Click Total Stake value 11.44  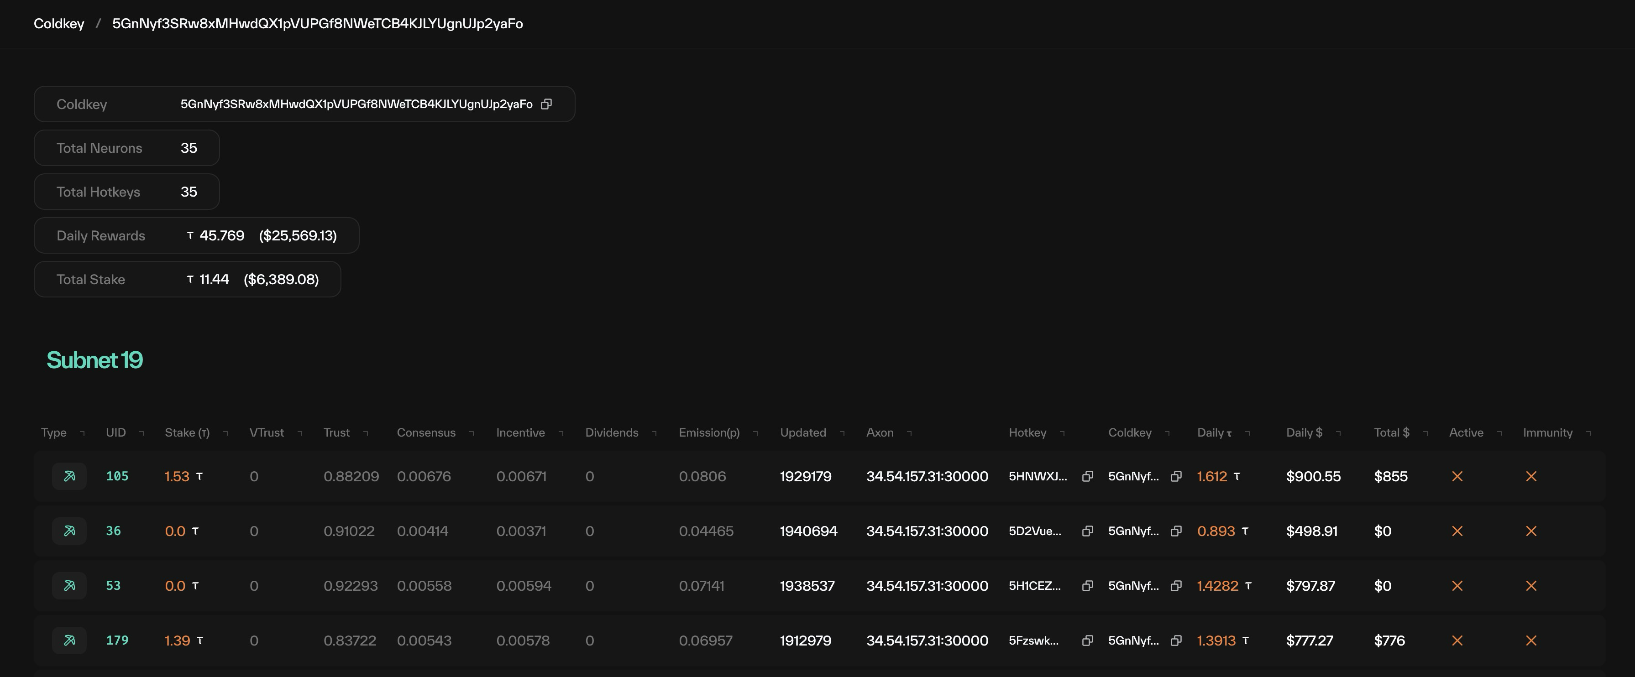pos(214,279)
